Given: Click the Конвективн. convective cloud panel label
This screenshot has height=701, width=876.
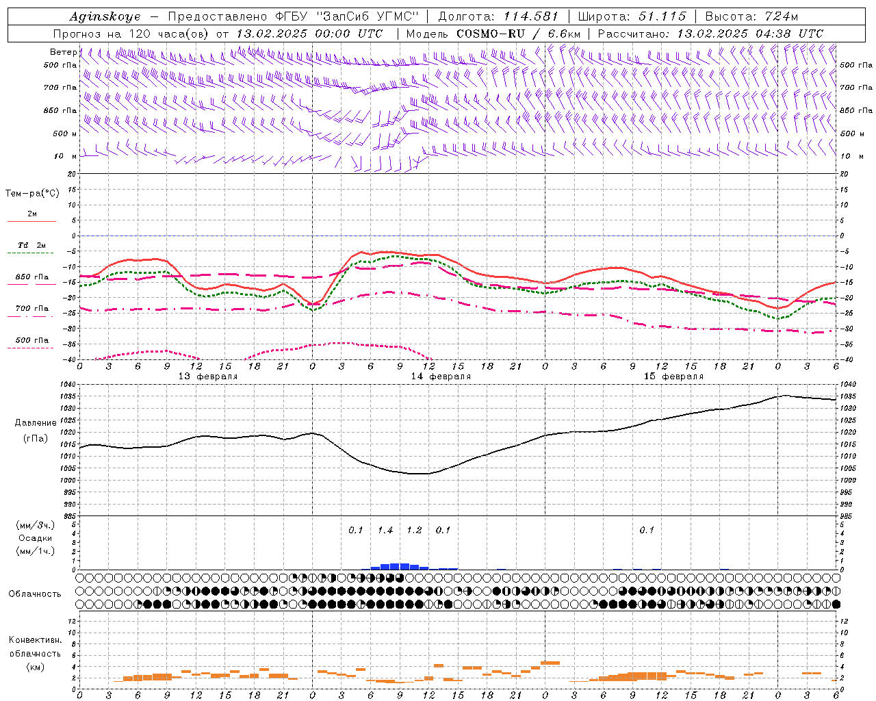Looking at the screenshot, I should click(x=35, y=640).
